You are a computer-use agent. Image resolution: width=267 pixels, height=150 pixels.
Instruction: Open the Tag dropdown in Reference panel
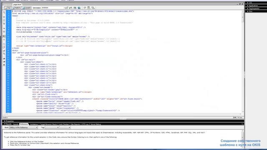52,127
